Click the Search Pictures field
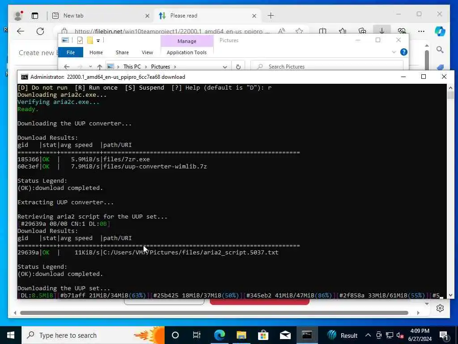458x344 pixels. (327, 67)
